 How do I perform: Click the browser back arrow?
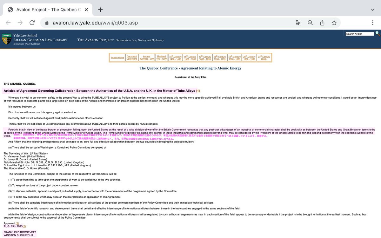pos(9,23)
